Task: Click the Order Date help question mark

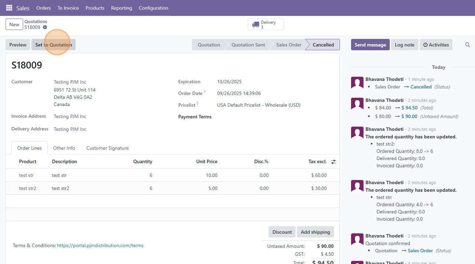Action: [x=204, y=92]
